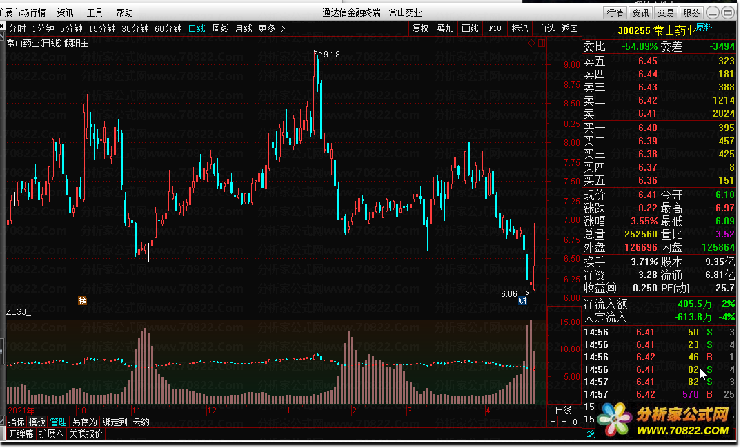This screenshot has width=741, height=448.
Task: Click the 6.06 low price label
Action: (x=509, y=294)
